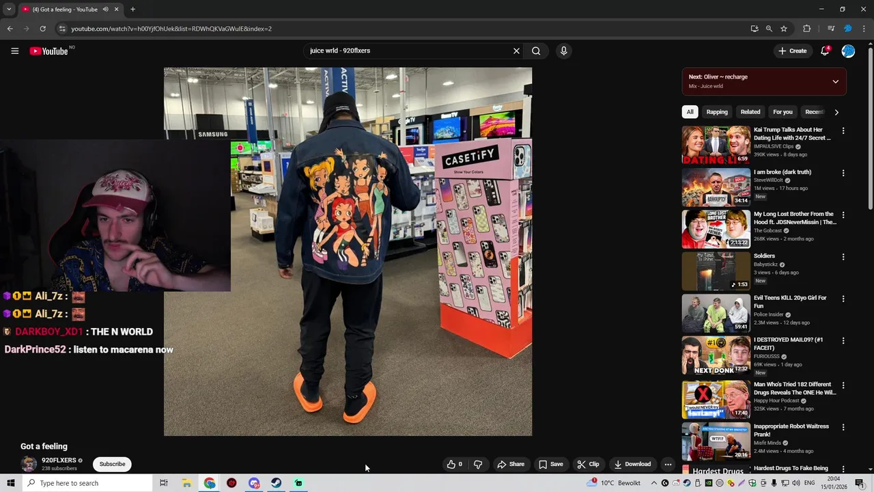Open the I am broke (dark truth) title
This screenshot has height=492, width=874.
783,172
